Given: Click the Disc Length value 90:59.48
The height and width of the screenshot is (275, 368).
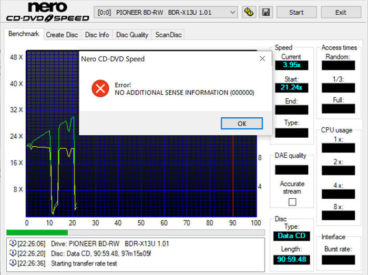Looking at the screenshot, I should [291, 260].
